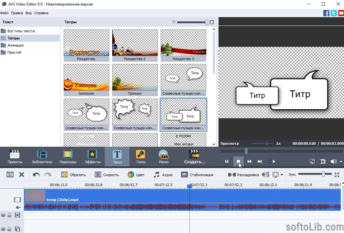
Task: Stop the preview playback
Action: point(238,162)
